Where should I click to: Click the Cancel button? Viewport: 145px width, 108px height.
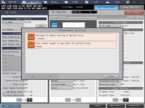pyautogui.click(x=98, y=105)
